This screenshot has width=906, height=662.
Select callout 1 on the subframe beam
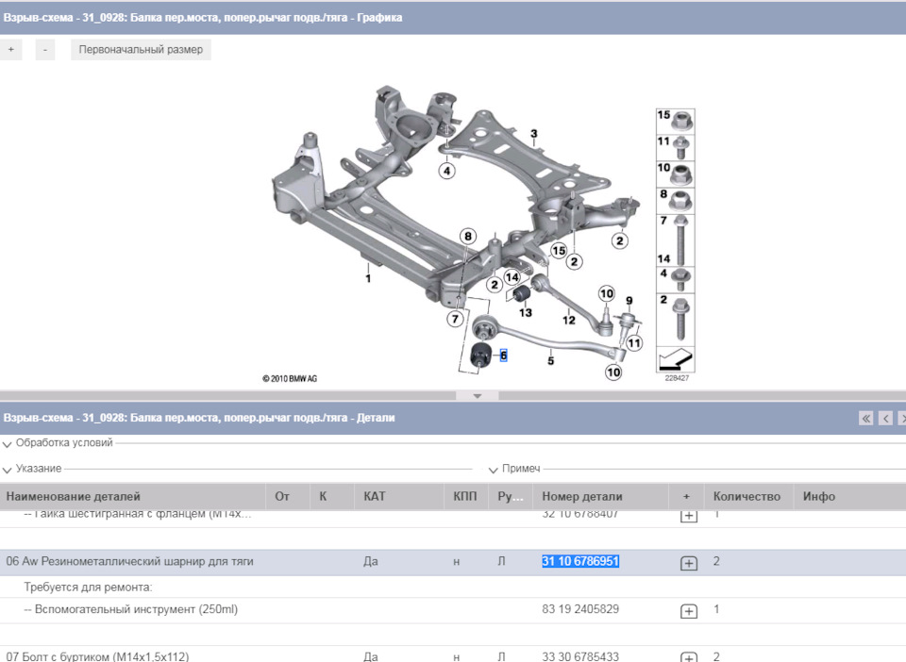(367, 278)
